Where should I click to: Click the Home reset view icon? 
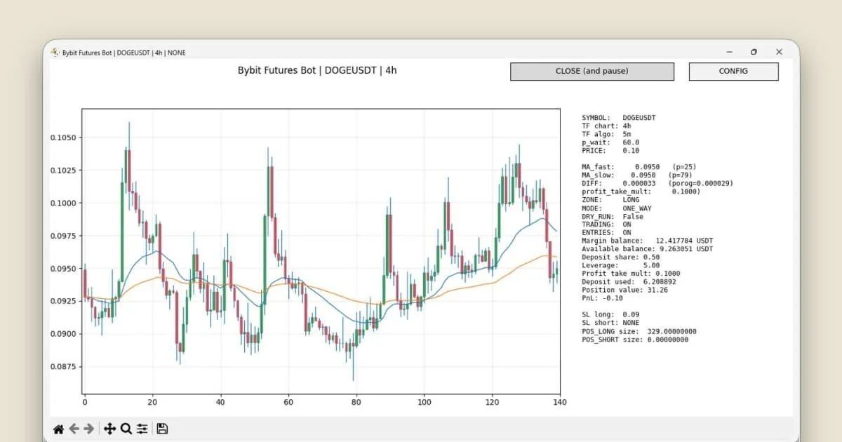pyautogui.click(x=59, y=429)
